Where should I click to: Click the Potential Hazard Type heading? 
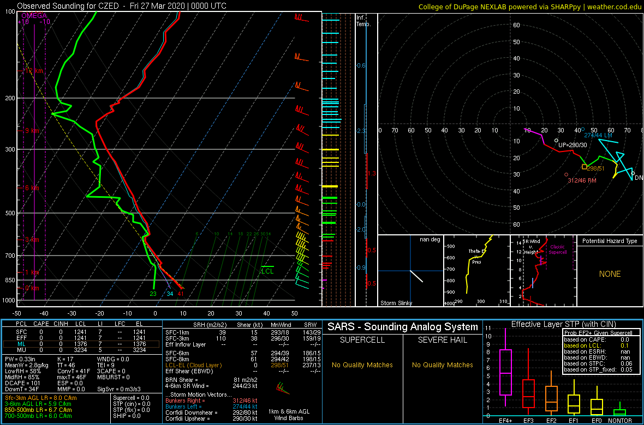(x=610, y=241)
